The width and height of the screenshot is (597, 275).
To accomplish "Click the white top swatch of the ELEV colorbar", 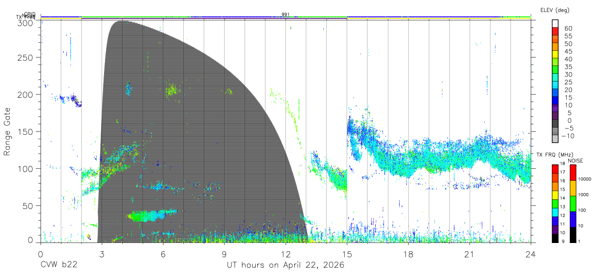I will (555, 24).
